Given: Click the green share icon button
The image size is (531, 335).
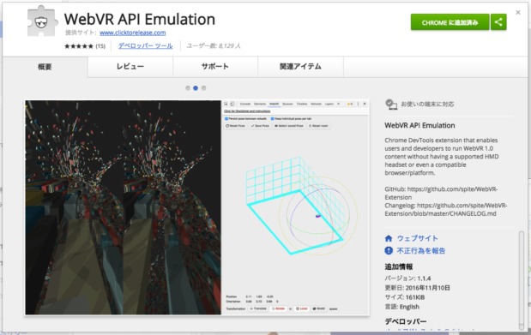Looking at the screenshot, I should coord(498,22).
